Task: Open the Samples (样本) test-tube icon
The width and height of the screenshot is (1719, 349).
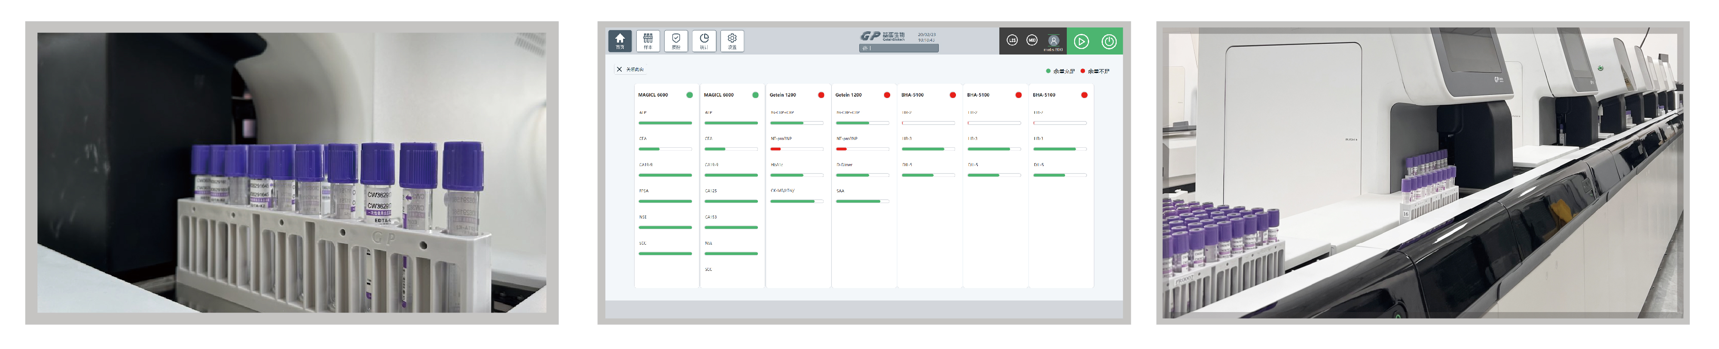Action: pos(647,41)
